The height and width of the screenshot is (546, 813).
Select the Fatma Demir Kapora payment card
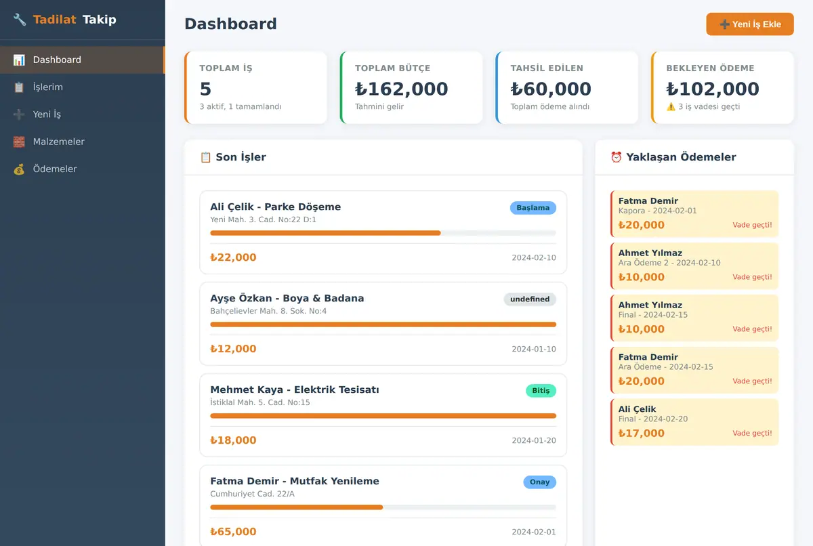(694, 214)
